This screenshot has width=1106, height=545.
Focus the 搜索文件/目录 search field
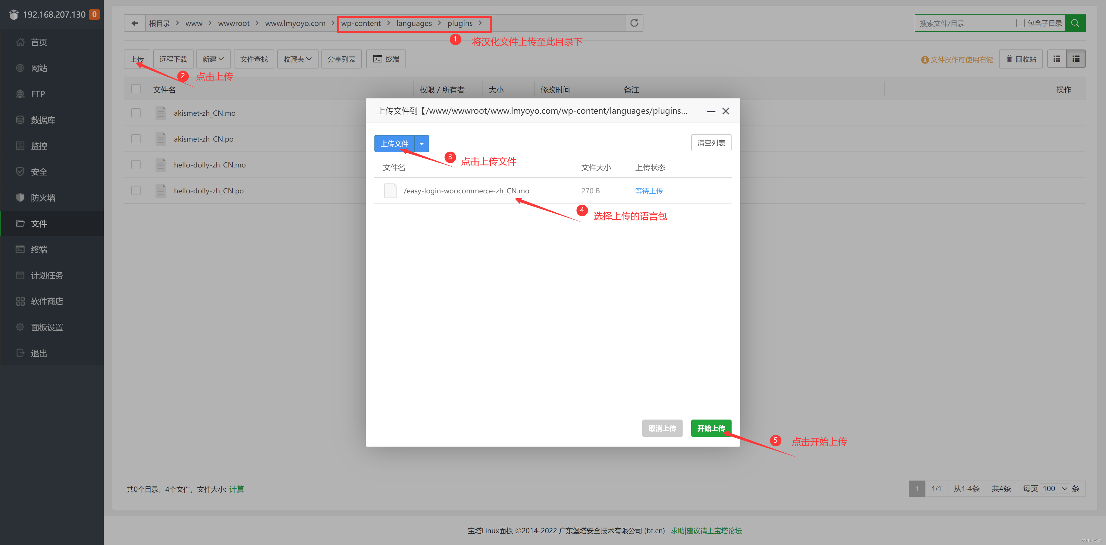pos(964,23)
